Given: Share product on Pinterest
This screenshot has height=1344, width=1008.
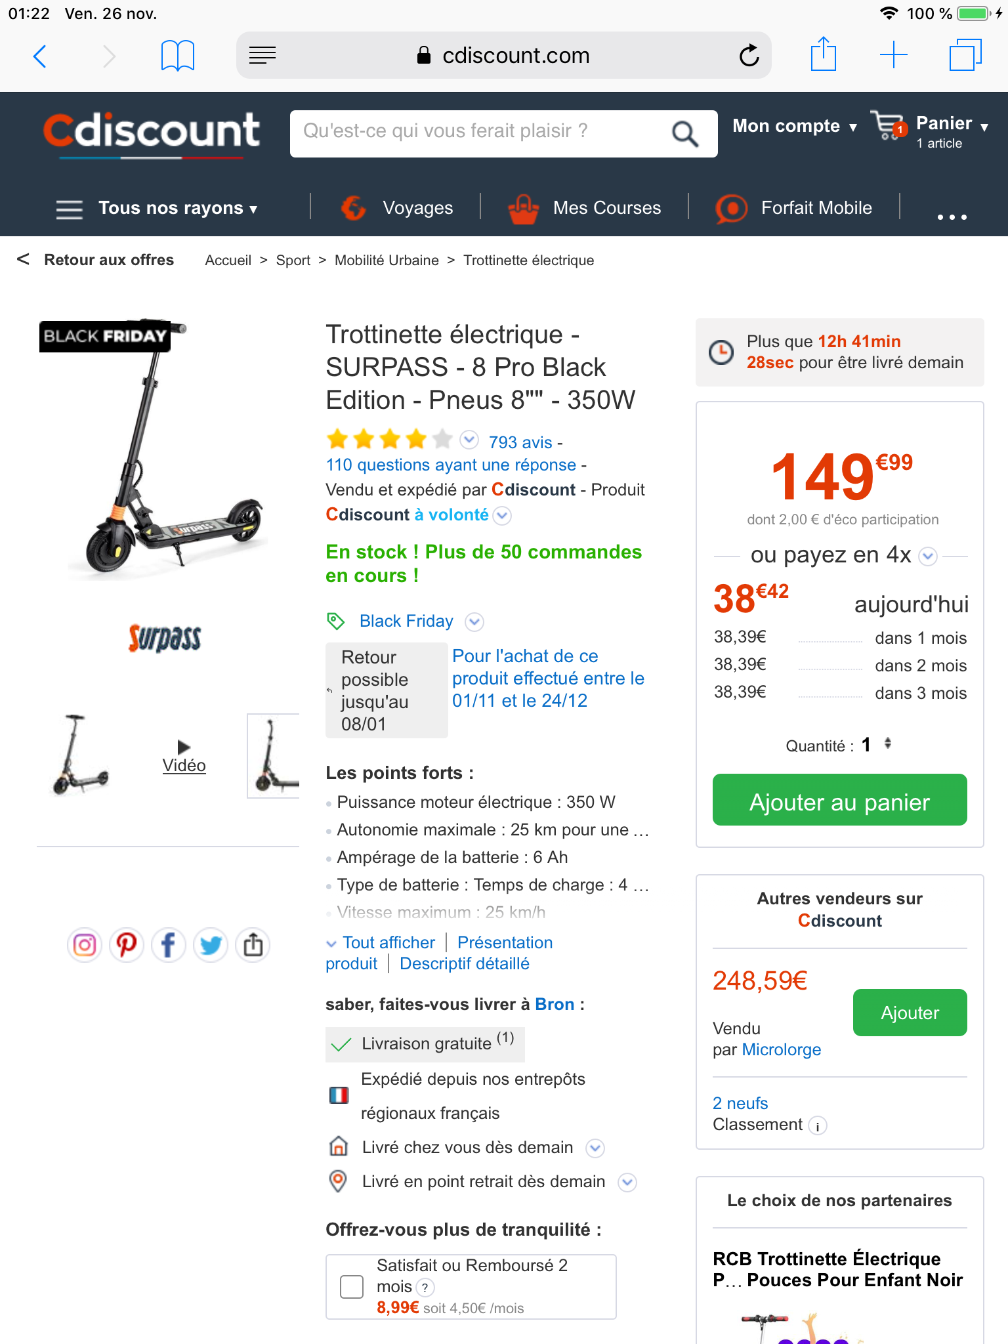Looking at the screenshot, I should pos(127,945).
